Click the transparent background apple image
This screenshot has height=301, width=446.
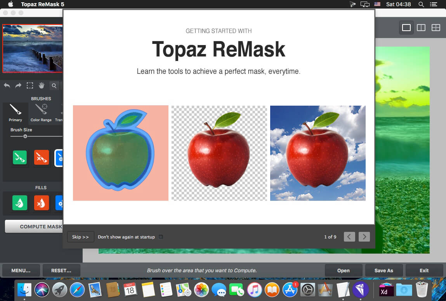[219, 153]
